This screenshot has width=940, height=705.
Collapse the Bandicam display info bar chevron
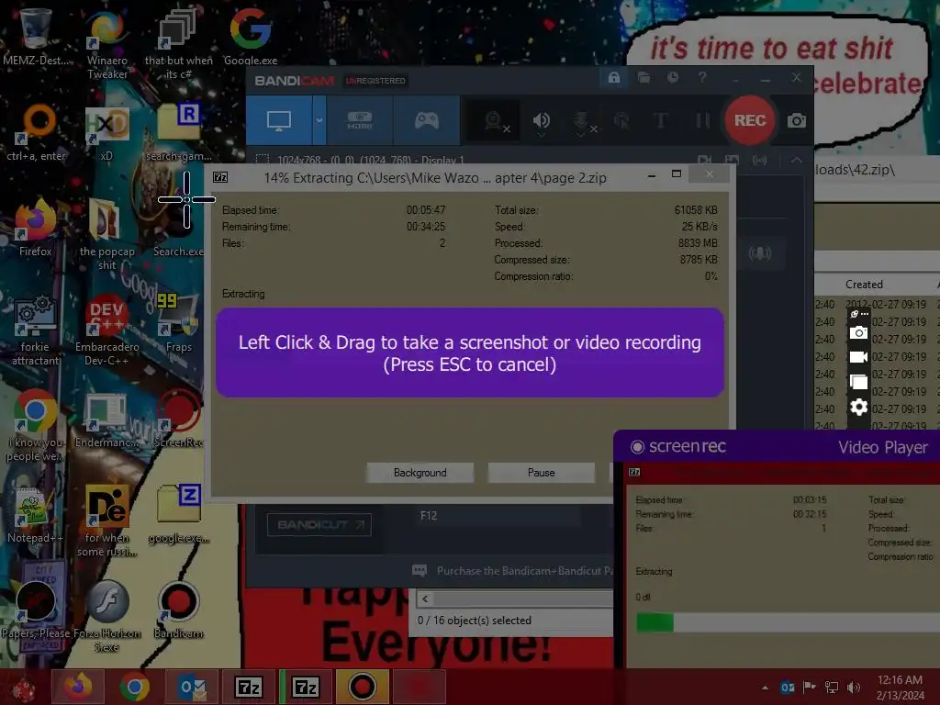(x=796, y=160)
